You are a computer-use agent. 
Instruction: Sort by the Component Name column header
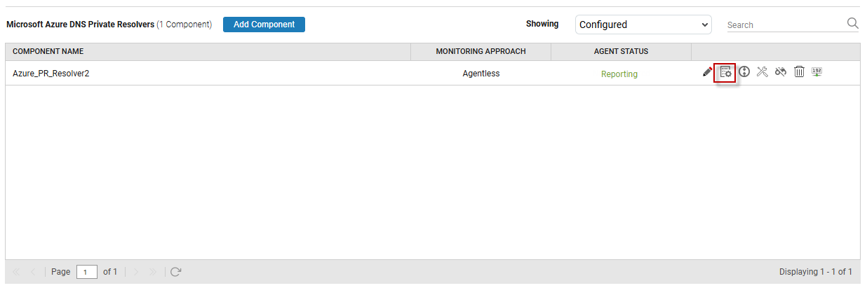click(48, 52)
